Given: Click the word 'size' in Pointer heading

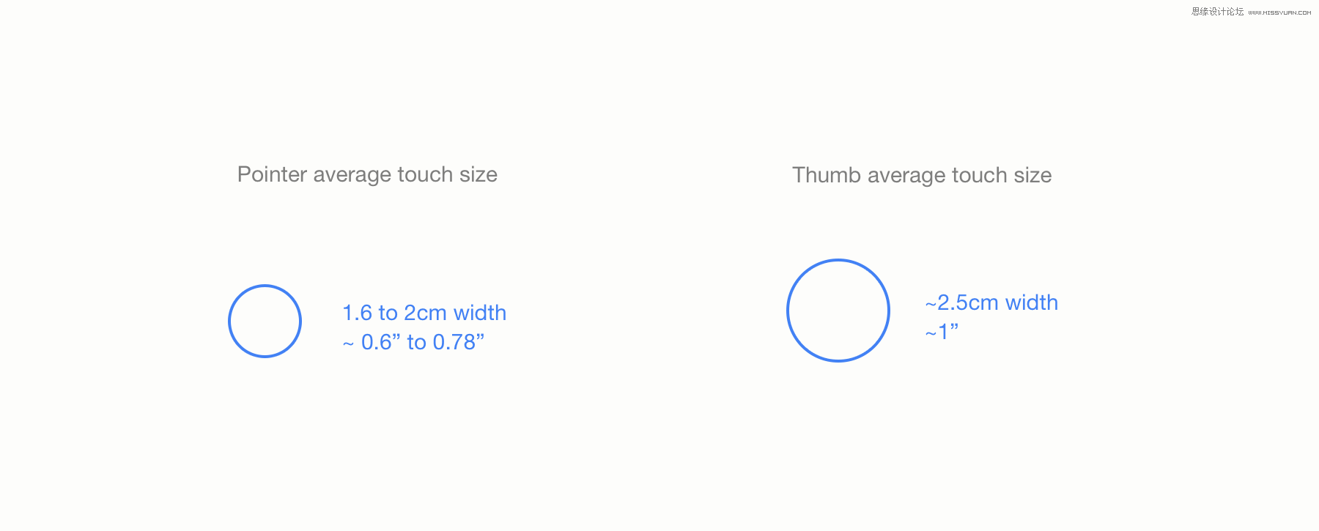Looking at the screenshot, I should (479, 175).
